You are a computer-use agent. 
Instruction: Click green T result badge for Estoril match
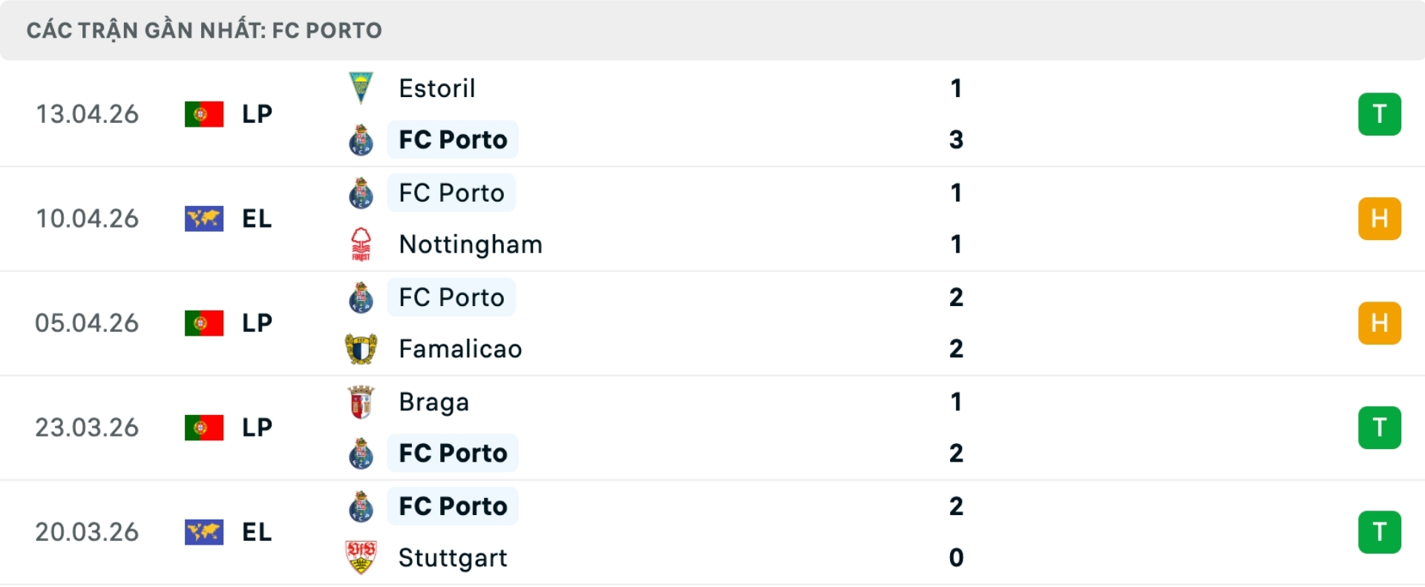point(1379,114)
